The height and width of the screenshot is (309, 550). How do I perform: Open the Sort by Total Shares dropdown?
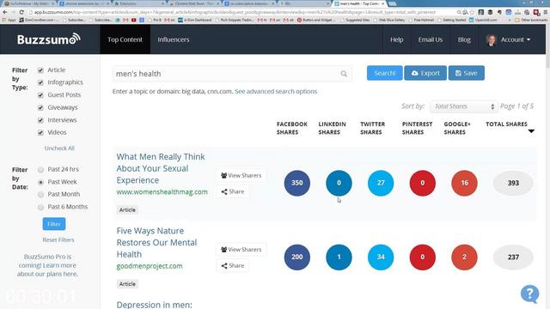tap(463, 106)
